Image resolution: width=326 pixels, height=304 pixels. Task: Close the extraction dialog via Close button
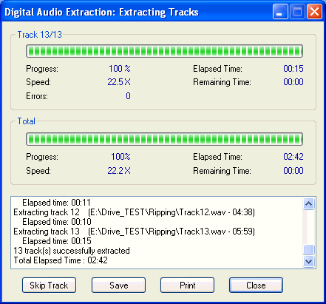[256, 286]
